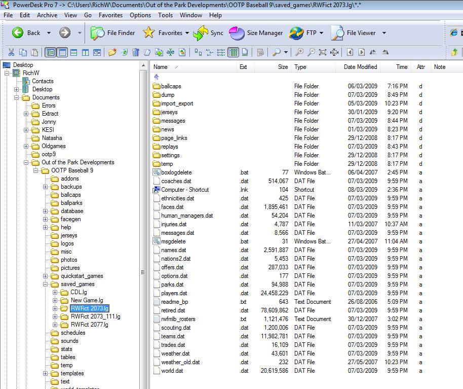This screenshot has height=389, width=463.
Task: Open the File Viewer
Action: (354, 33)
